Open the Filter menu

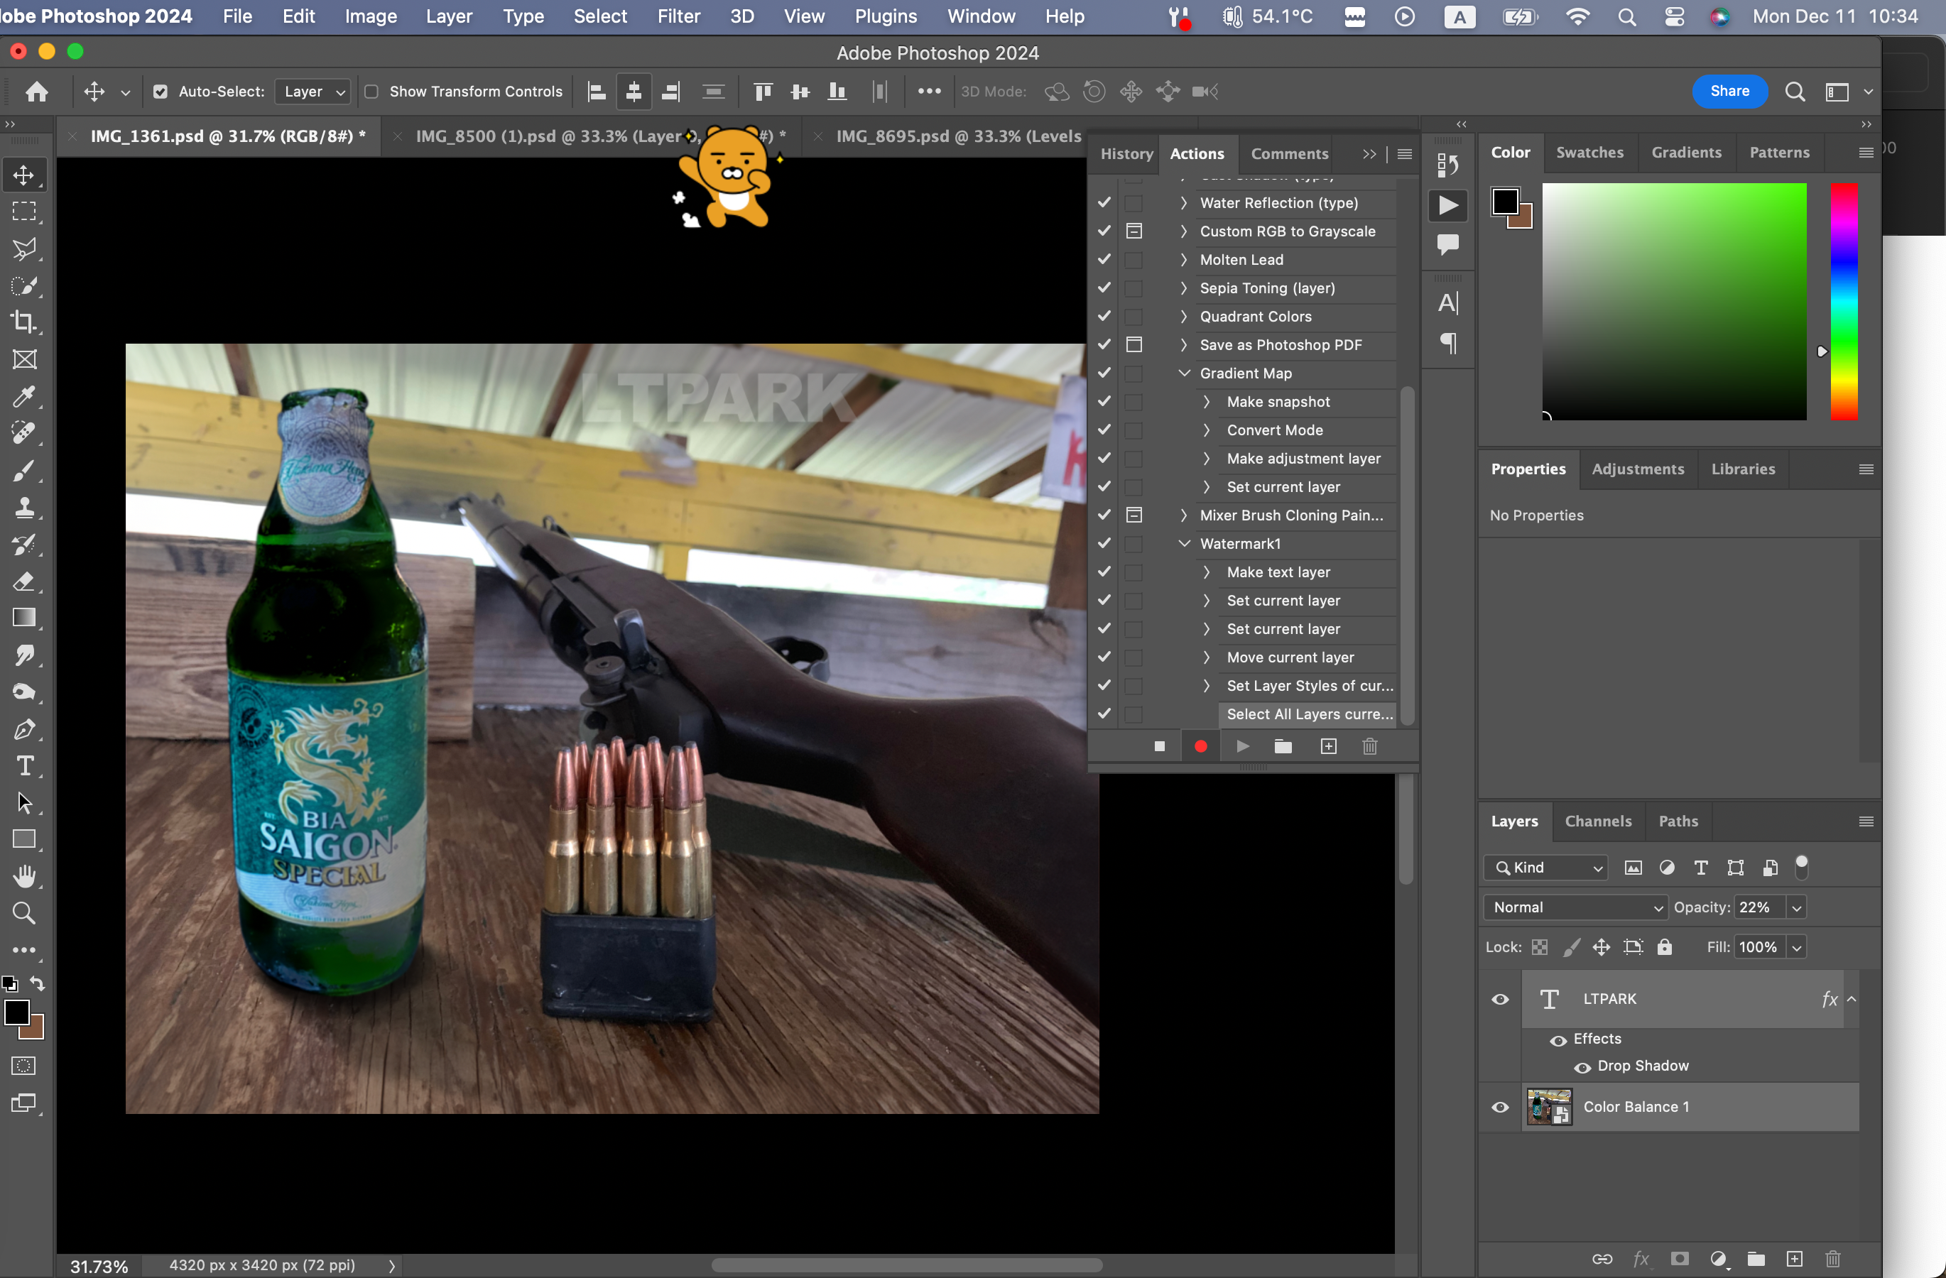click(x=678, y=16)
